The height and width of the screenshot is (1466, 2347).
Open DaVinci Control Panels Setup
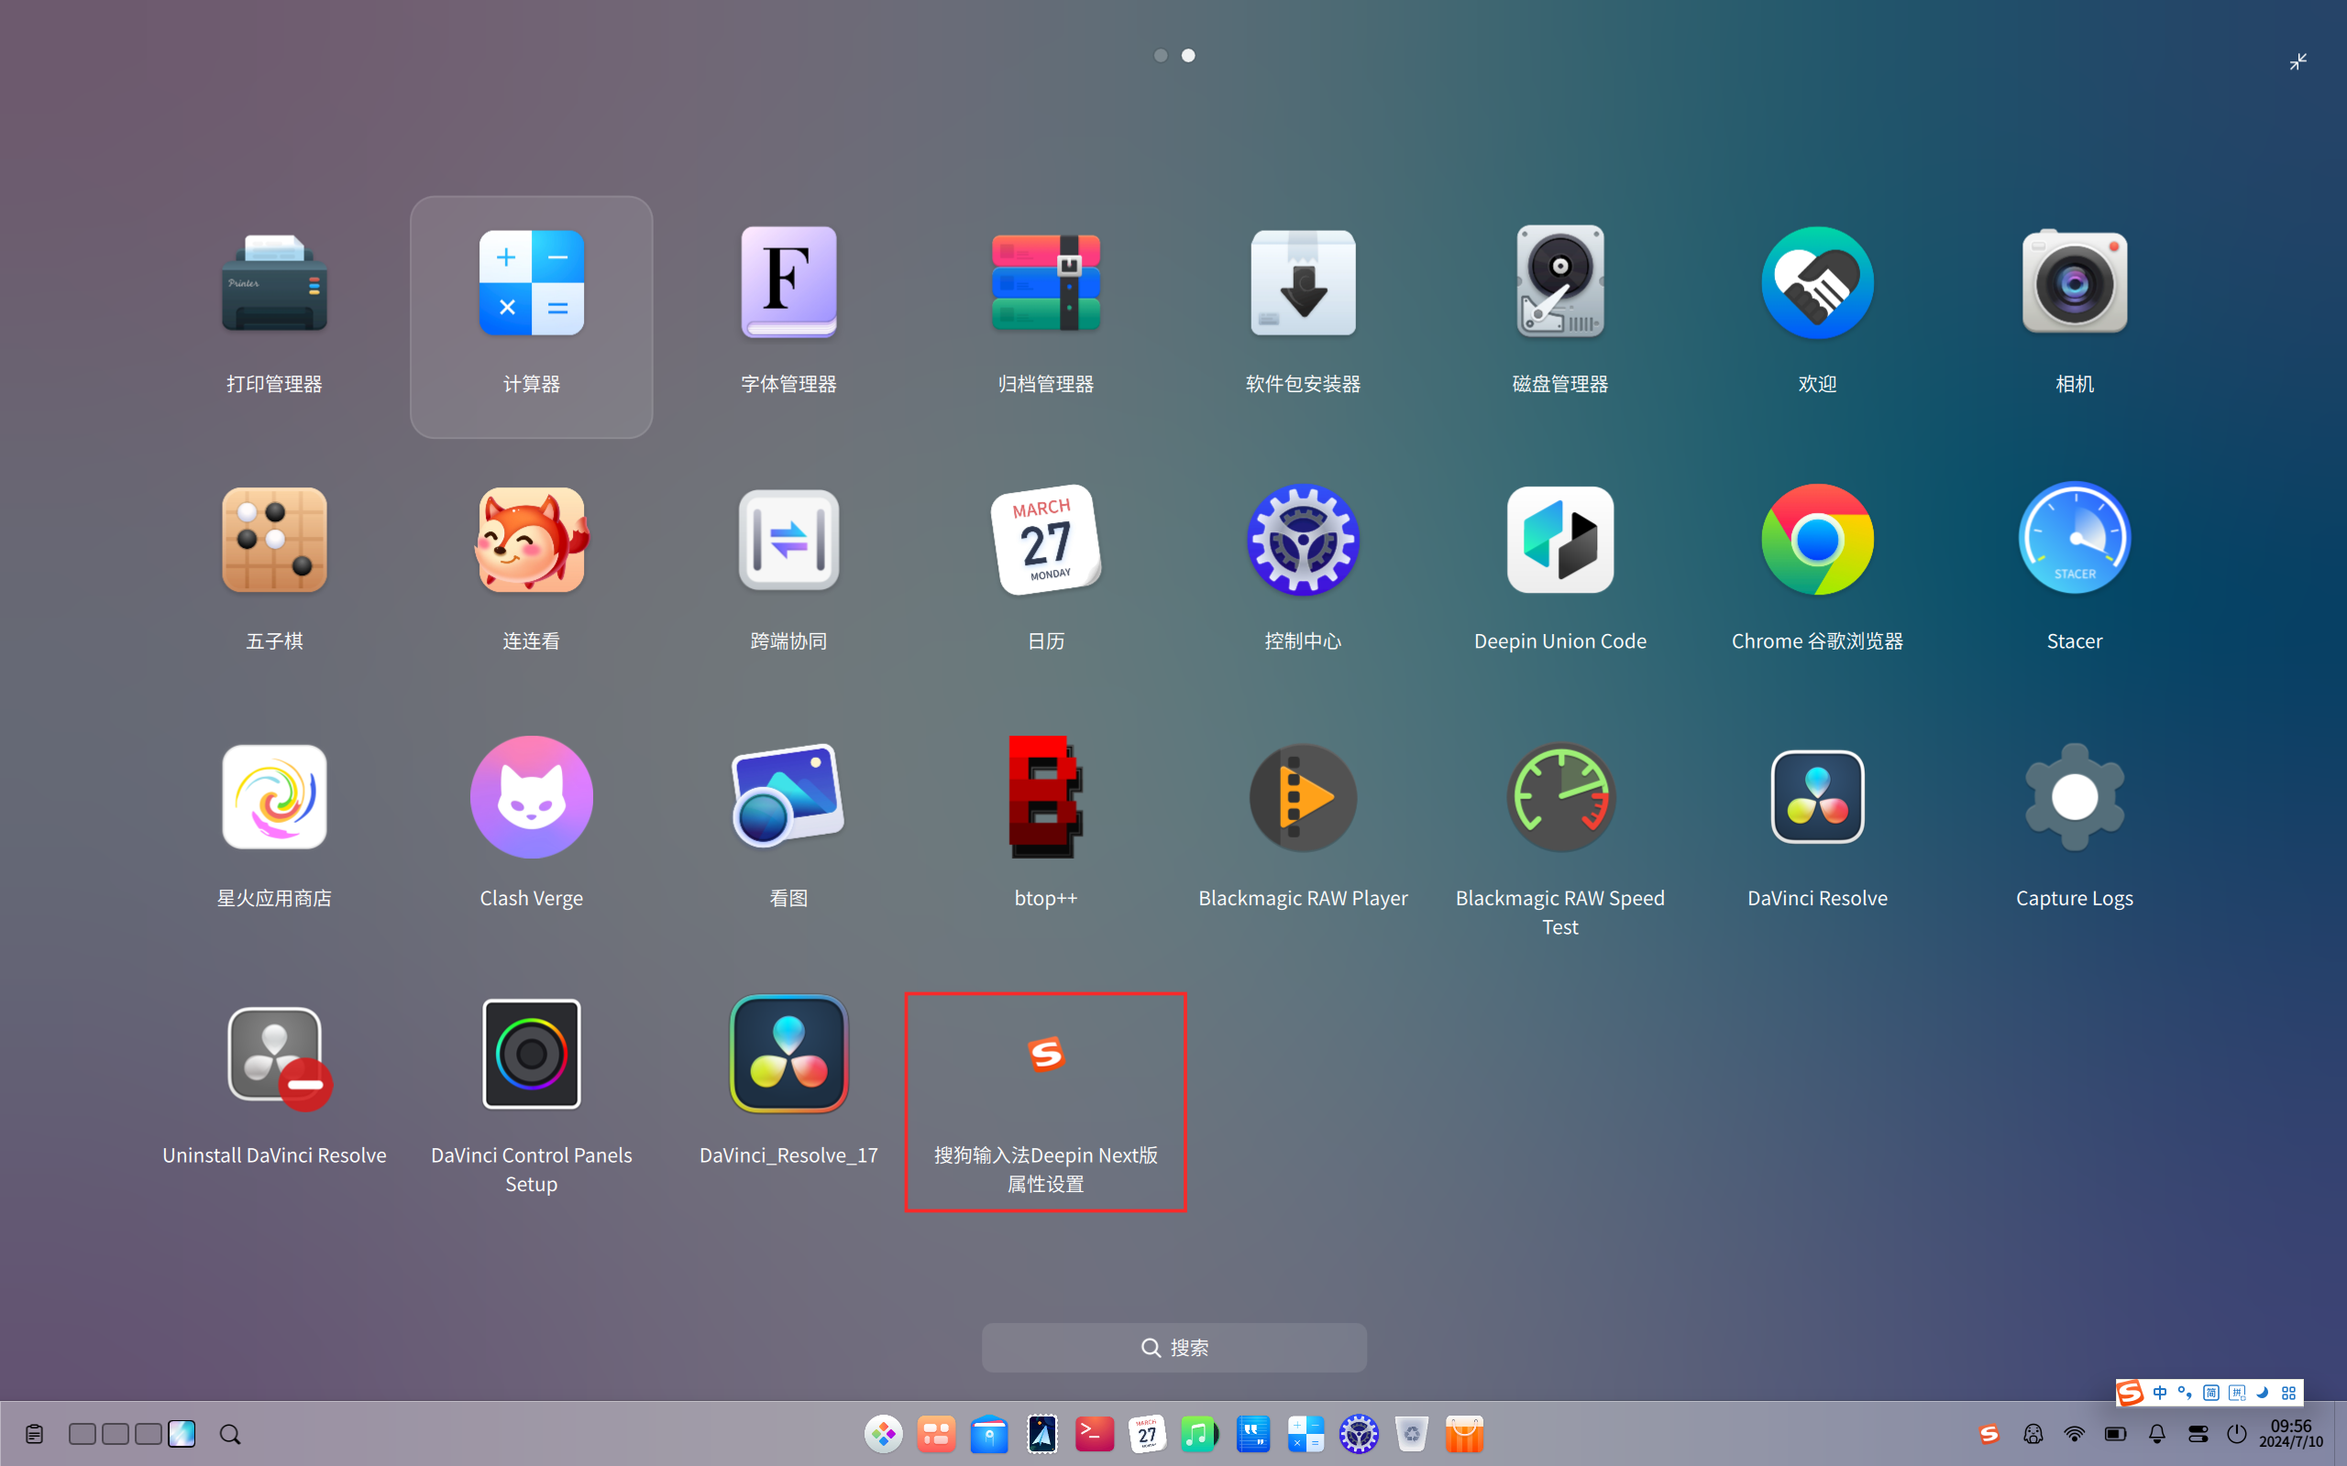532,1098
